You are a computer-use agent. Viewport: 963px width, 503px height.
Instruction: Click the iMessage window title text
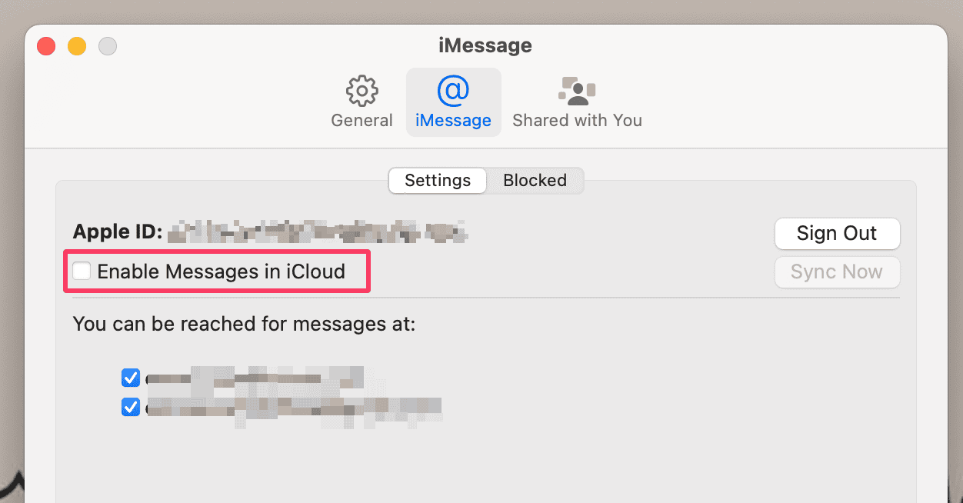pyautogui.click(x=485, y=45)
